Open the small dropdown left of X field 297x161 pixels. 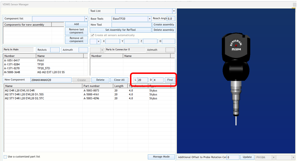98,41
